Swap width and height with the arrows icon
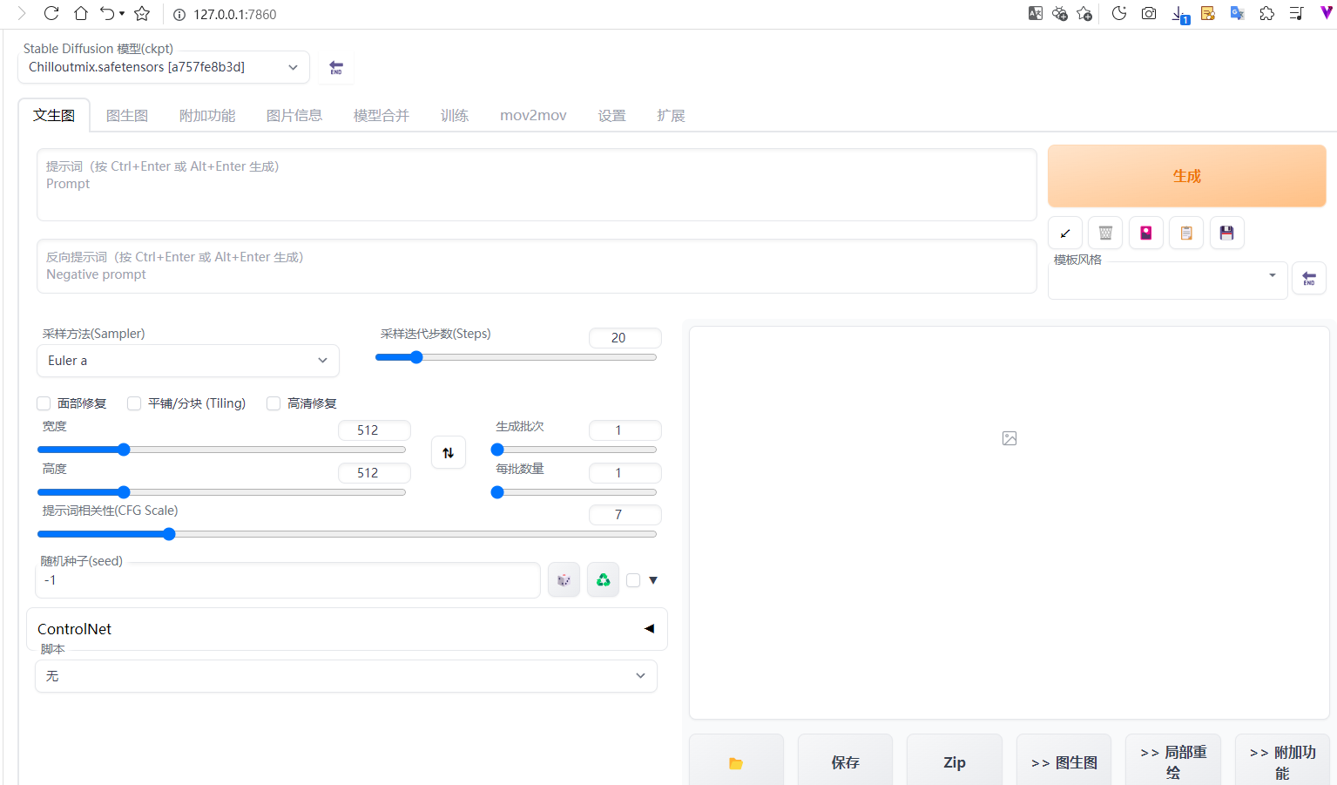Screen dimensions: 1337x785 (448, 452)
